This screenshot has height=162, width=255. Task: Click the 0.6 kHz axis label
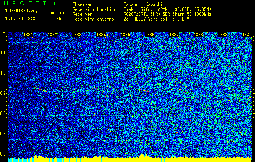(3, 154)
